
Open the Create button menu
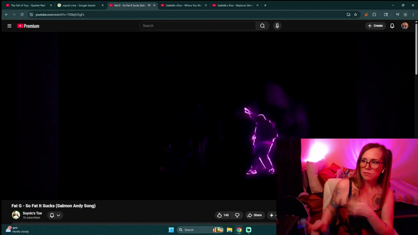coord(375,26)
